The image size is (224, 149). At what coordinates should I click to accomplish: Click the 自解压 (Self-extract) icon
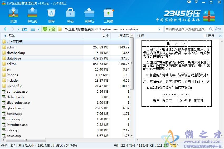tap(89, 15)
